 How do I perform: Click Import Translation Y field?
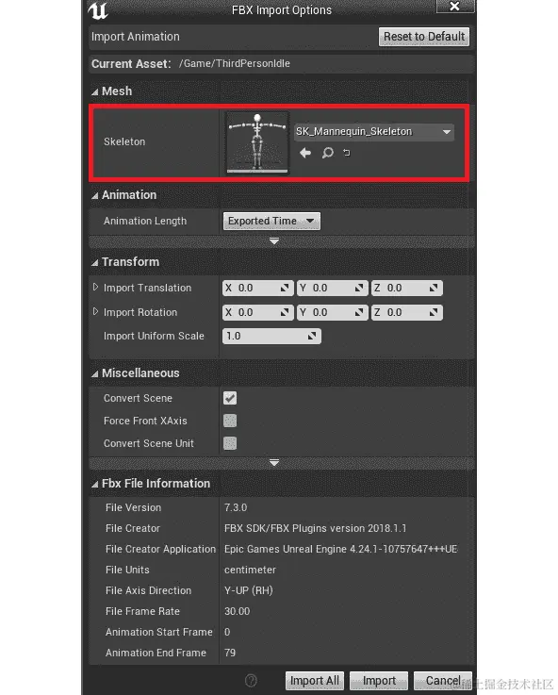click(x=332, y=289)
